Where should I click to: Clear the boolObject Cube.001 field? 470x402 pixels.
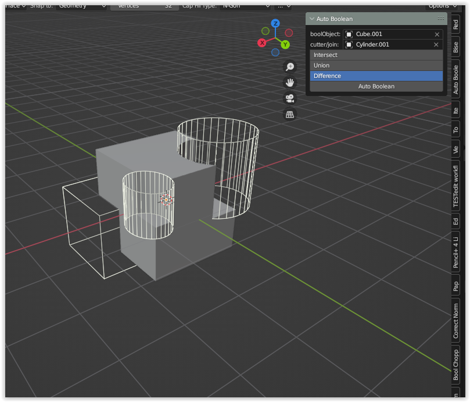point(437,34)
